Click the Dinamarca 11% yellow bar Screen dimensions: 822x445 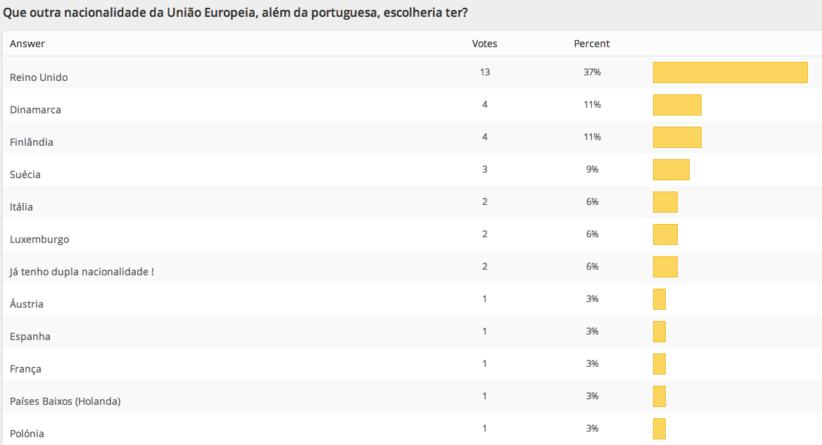pyautogui.click(x=677, y=105)
